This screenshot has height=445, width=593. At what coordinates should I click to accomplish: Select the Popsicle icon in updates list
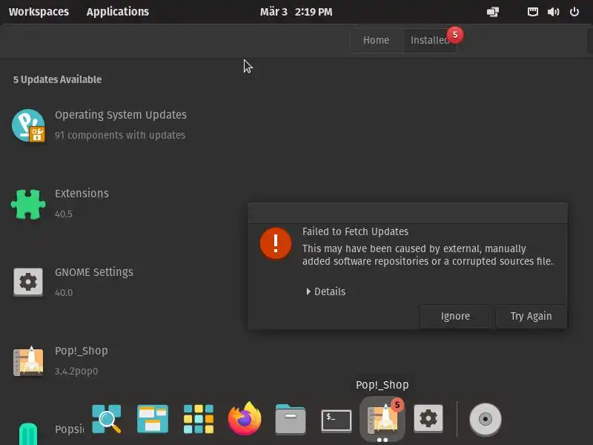pos(28,434)
